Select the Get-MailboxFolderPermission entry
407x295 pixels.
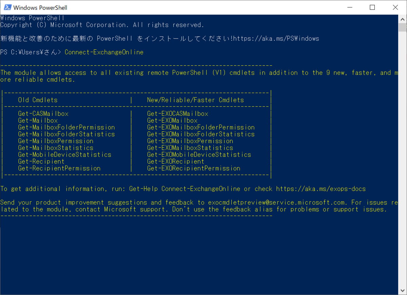coord(66,127)
